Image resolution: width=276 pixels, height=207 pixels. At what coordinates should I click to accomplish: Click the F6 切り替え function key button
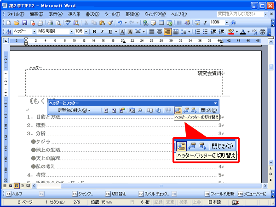point(116,194)
